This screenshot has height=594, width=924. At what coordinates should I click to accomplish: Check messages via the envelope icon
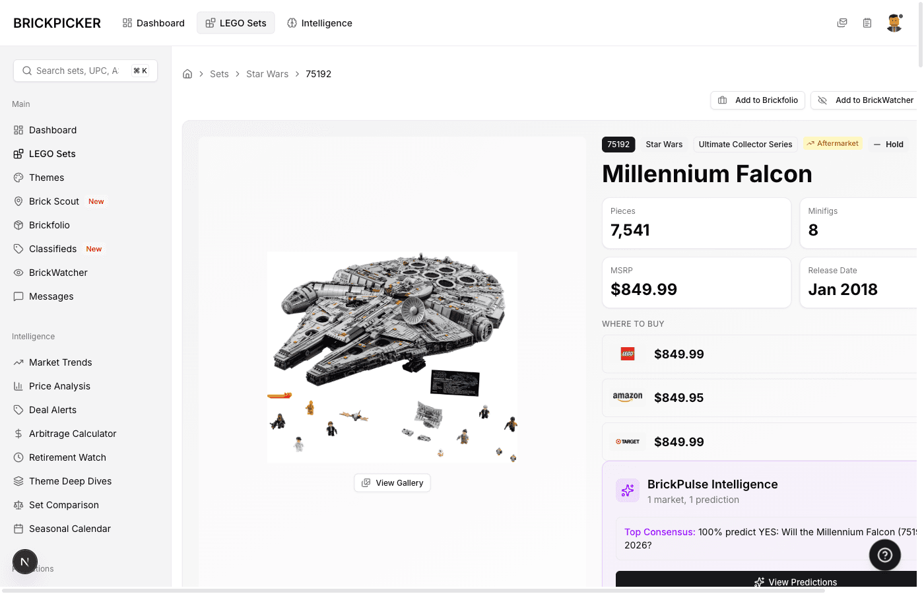[842, 22]
